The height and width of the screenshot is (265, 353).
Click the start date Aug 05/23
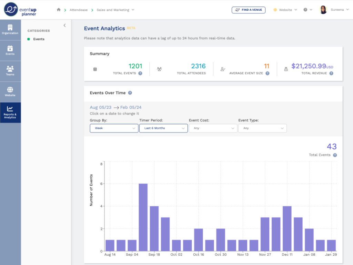[x=100, y=107]
